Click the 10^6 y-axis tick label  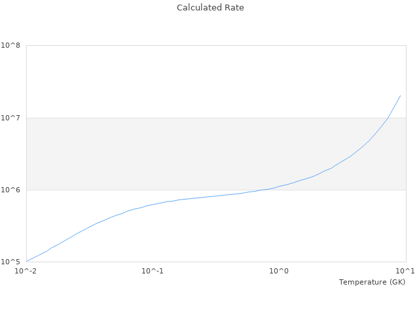click(10, 190)
